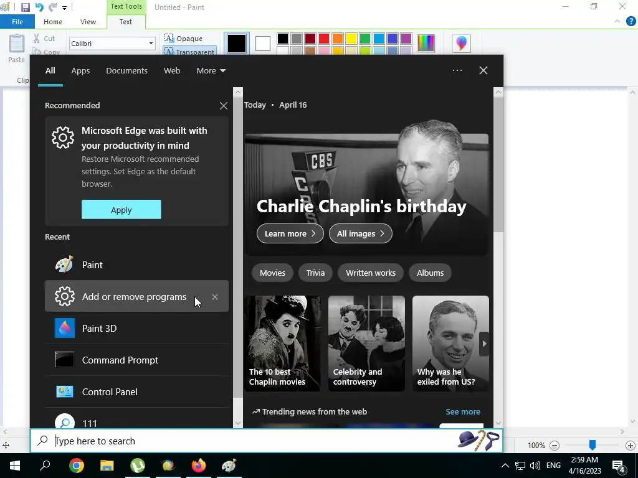Open Firefox from taskbar
Viewport: 638px width, 478px height.
pyautogui.click(x=199, y=466)
